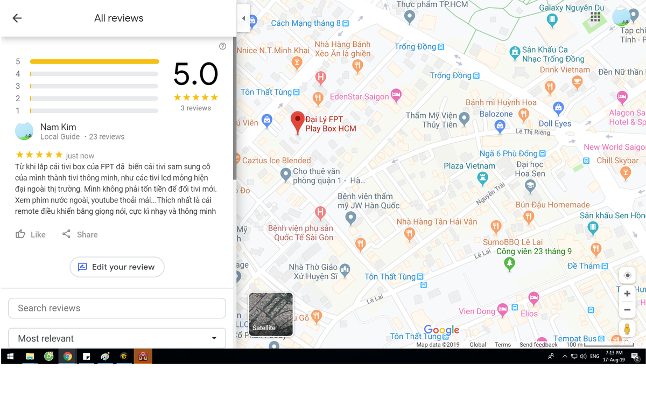This screenshot has width=646, height=404.
Task: Open the Google account avatar menu
Action: tap(621, 17)
